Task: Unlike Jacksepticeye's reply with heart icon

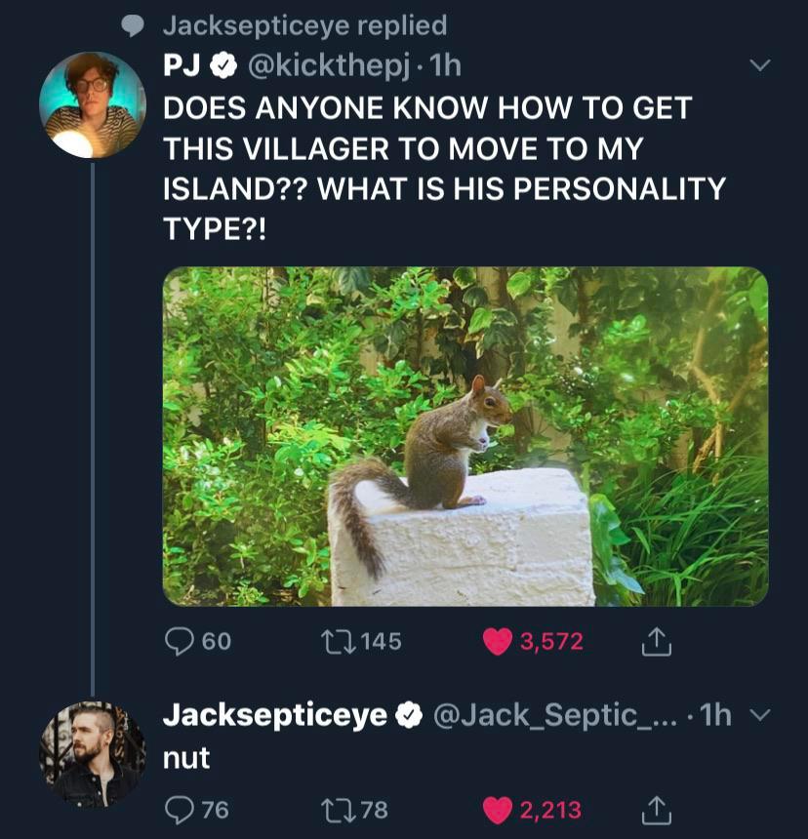Action: pyautogui.click(x=499, y=810)
